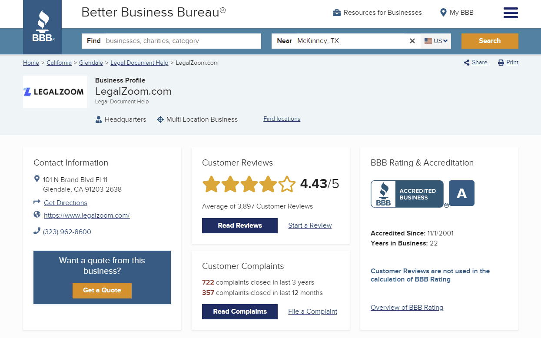Click the Find businesses input field
This screenshot has width=541, height=338.
[171, 41]
